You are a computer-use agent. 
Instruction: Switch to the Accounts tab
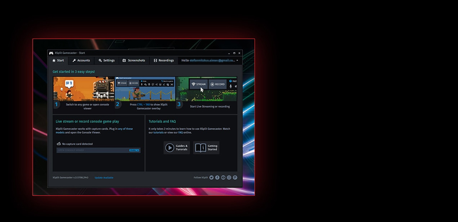coord(81,60)
